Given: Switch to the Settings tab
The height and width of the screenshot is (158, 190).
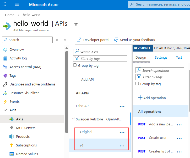Looking at the screenshot, I should pyautogui.click(x=161, y=57).
